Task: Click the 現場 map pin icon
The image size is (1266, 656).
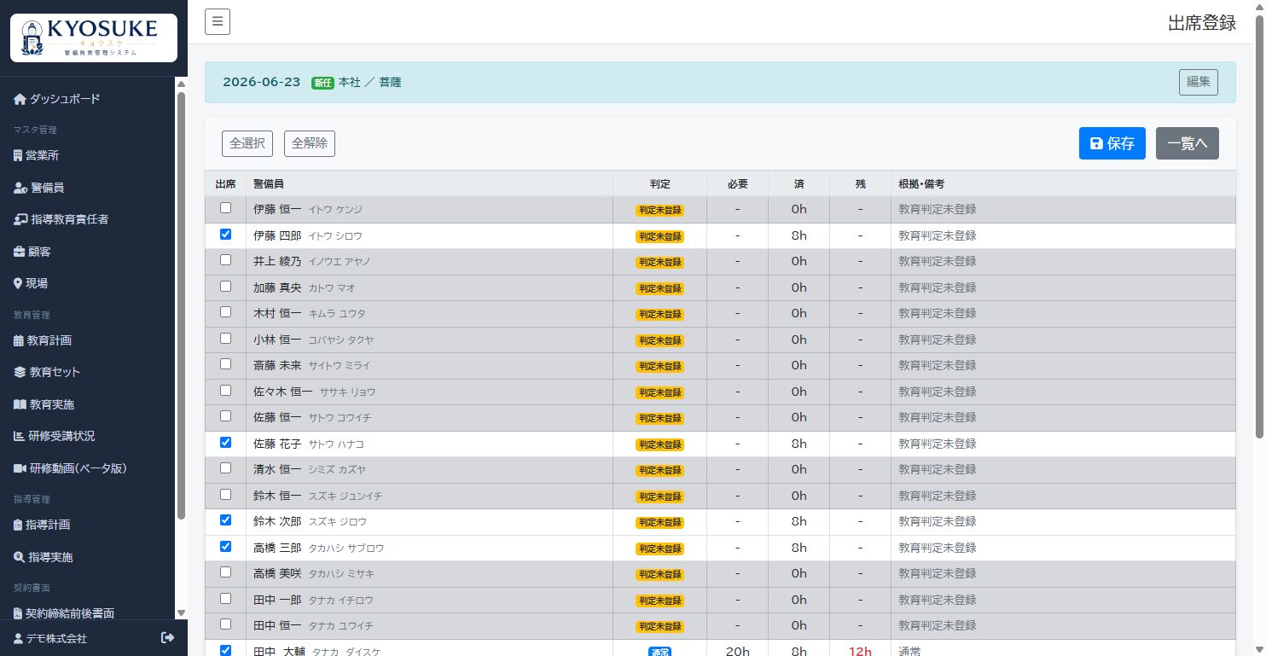Action: pyautogui.click(x=18, y=283)
